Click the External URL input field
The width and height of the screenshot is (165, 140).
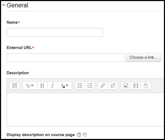point(65,57)
